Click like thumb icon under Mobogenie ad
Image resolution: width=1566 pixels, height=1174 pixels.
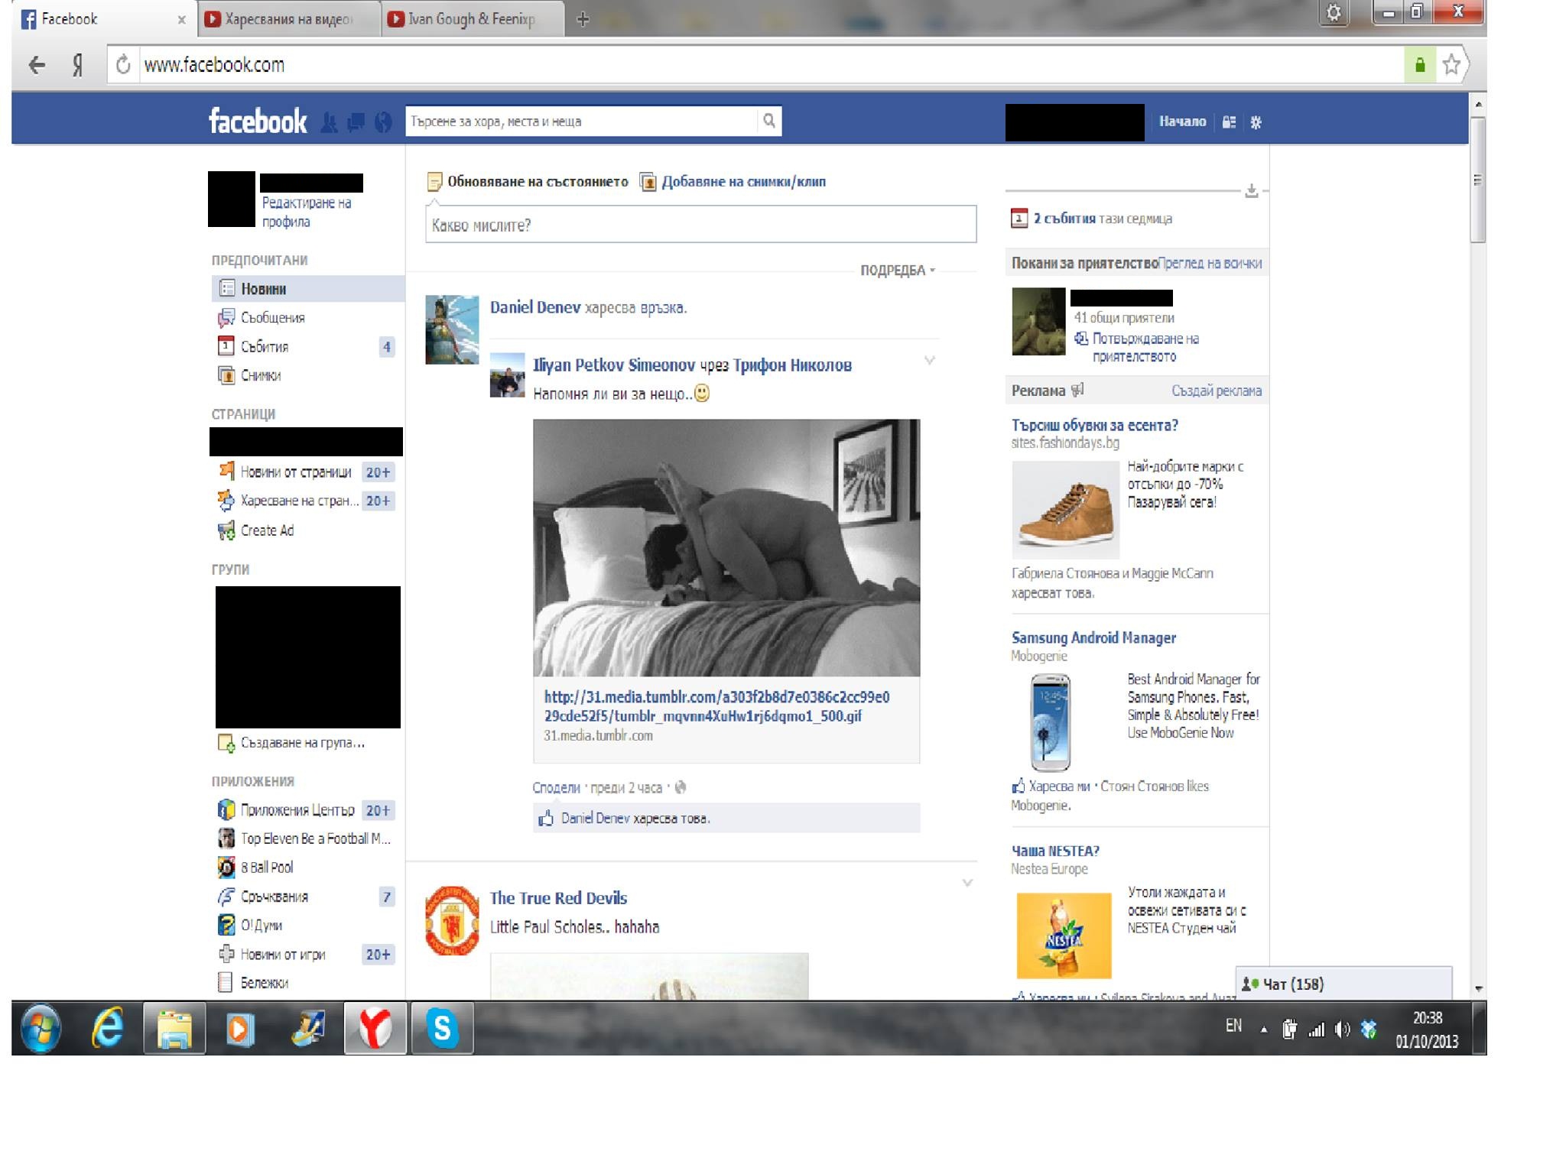click(x=1018, y=786)
